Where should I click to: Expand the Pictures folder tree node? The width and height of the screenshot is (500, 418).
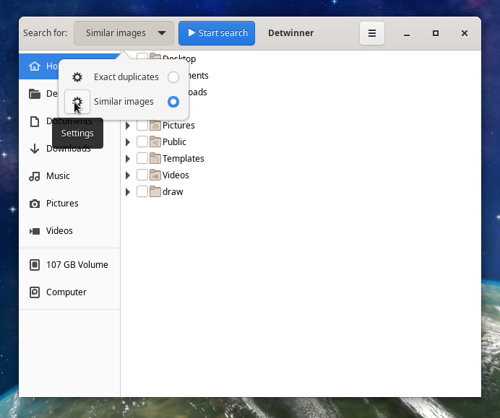click(x=128, y=126)
